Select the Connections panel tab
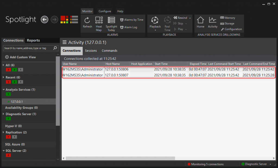 (x=13, y=40)
